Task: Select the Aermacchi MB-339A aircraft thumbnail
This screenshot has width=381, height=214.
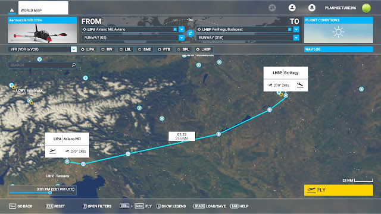Action: pyautogui.click(x=42, y=30)
